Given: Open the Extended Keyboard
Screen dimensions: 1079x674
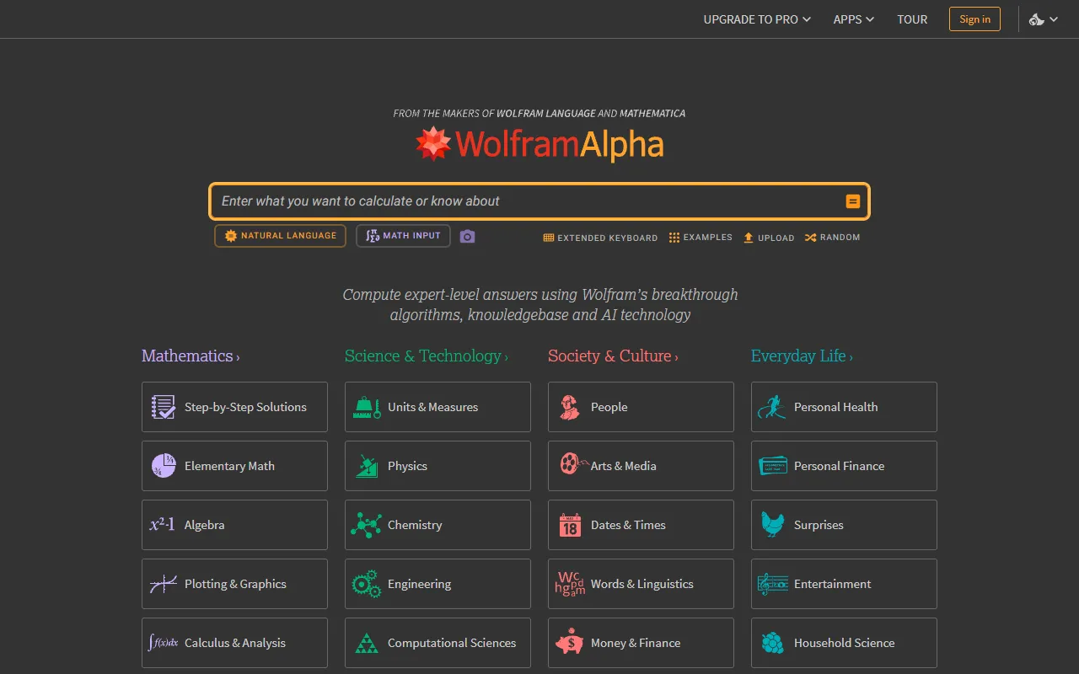Looking at the screenshot, I should coord(600,238).
